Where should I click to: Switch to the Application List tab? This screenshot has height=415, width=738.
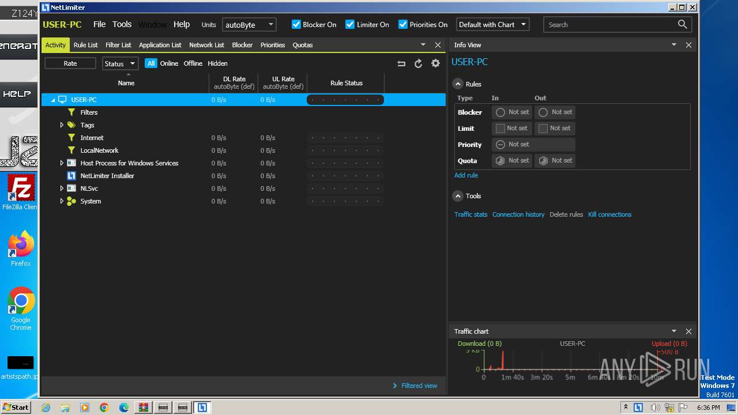[x=160, y=45]
